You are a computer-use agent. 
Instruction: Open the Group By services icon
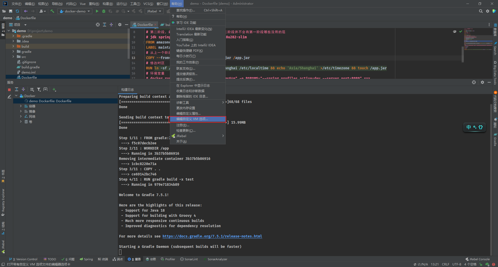32,90
